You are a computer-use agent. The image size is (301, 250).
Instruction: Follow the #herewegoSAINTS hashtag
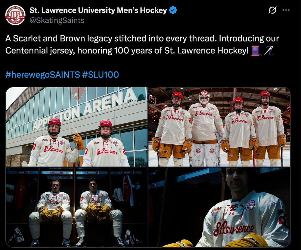point(43,74)
